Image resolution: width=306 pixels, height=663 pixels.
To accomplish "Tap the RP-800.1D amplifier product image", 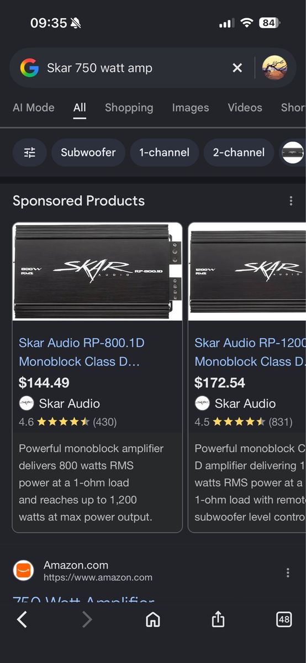I will pyautogui.click(x=97, y=271).
